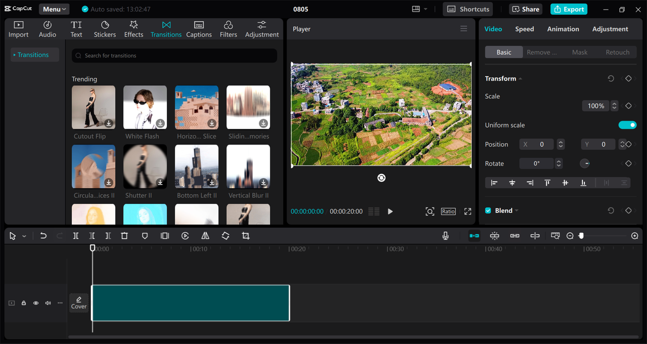Click the Export button
The width and height of the screenshot is (647, 344).
pyautogui.click(x=570, y=9)
